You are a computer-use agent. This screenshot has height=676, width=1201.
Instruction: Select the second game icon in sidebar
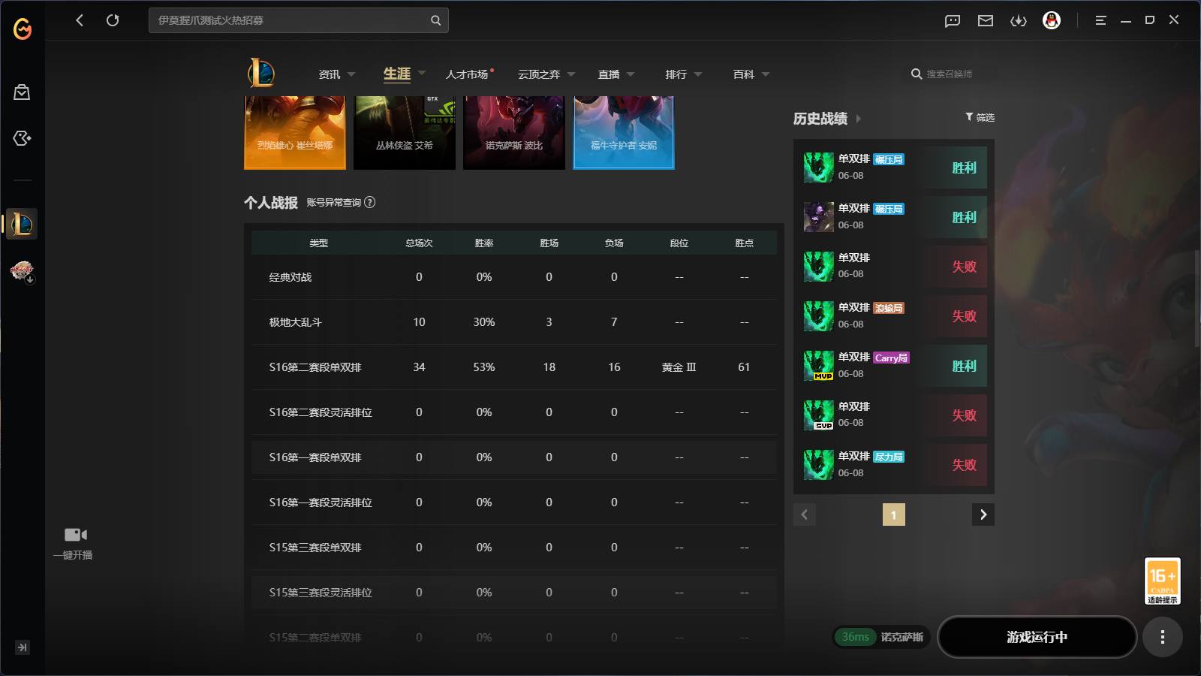22,270
